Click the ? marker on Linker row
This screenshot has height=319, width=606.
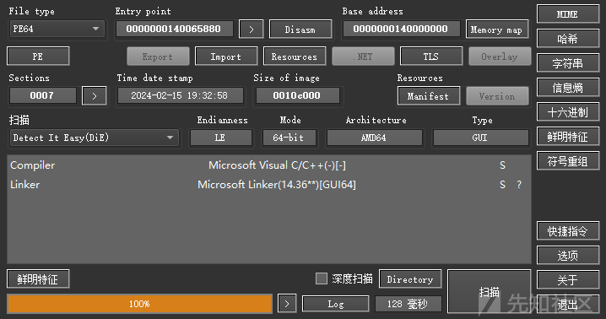(519, 185)
